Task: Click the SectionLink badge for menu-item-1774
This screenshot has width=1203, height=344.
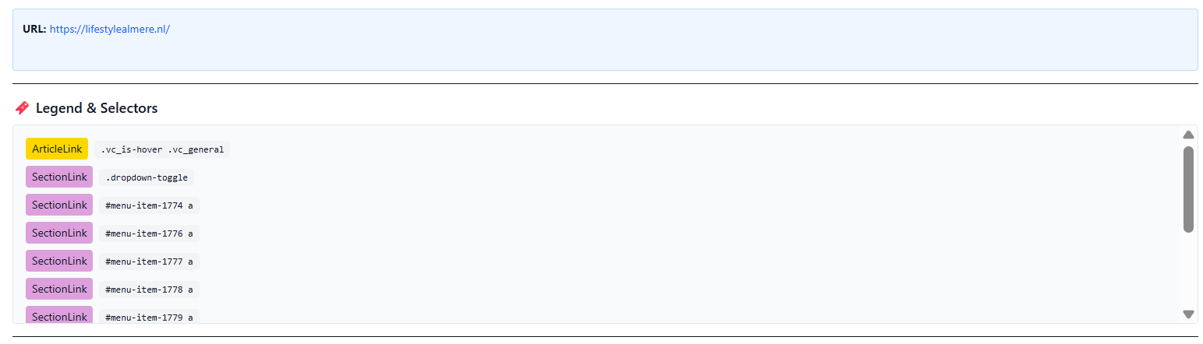Action: [59, 205]
